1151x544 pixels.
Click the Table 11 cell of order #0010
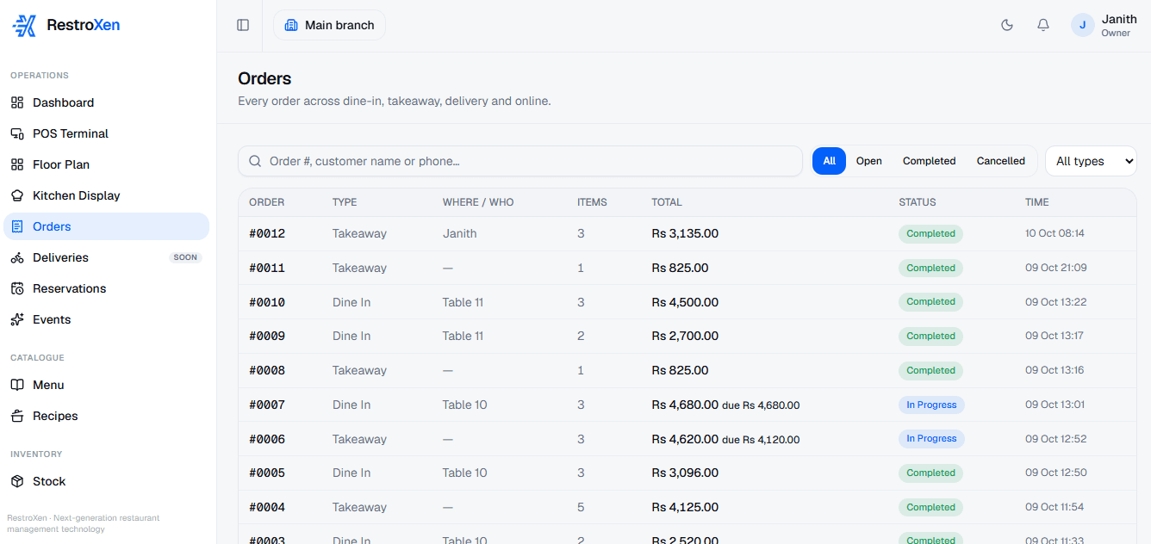[463, 302]
